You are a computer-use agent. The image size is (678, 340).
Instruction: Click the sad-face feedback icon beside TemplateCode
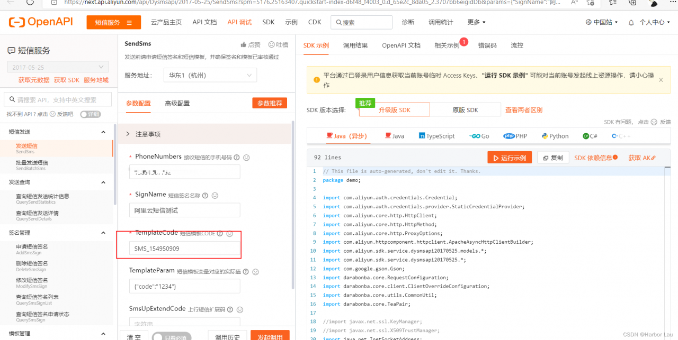(229, 233)
